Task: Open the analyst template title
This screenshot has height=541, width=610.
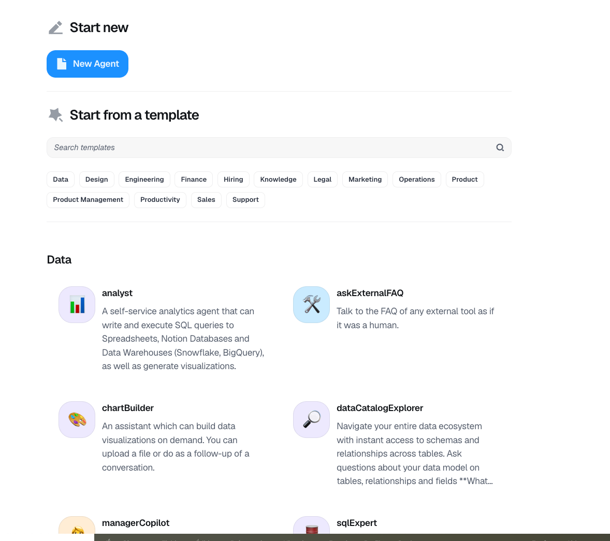Action: (117, 293)
